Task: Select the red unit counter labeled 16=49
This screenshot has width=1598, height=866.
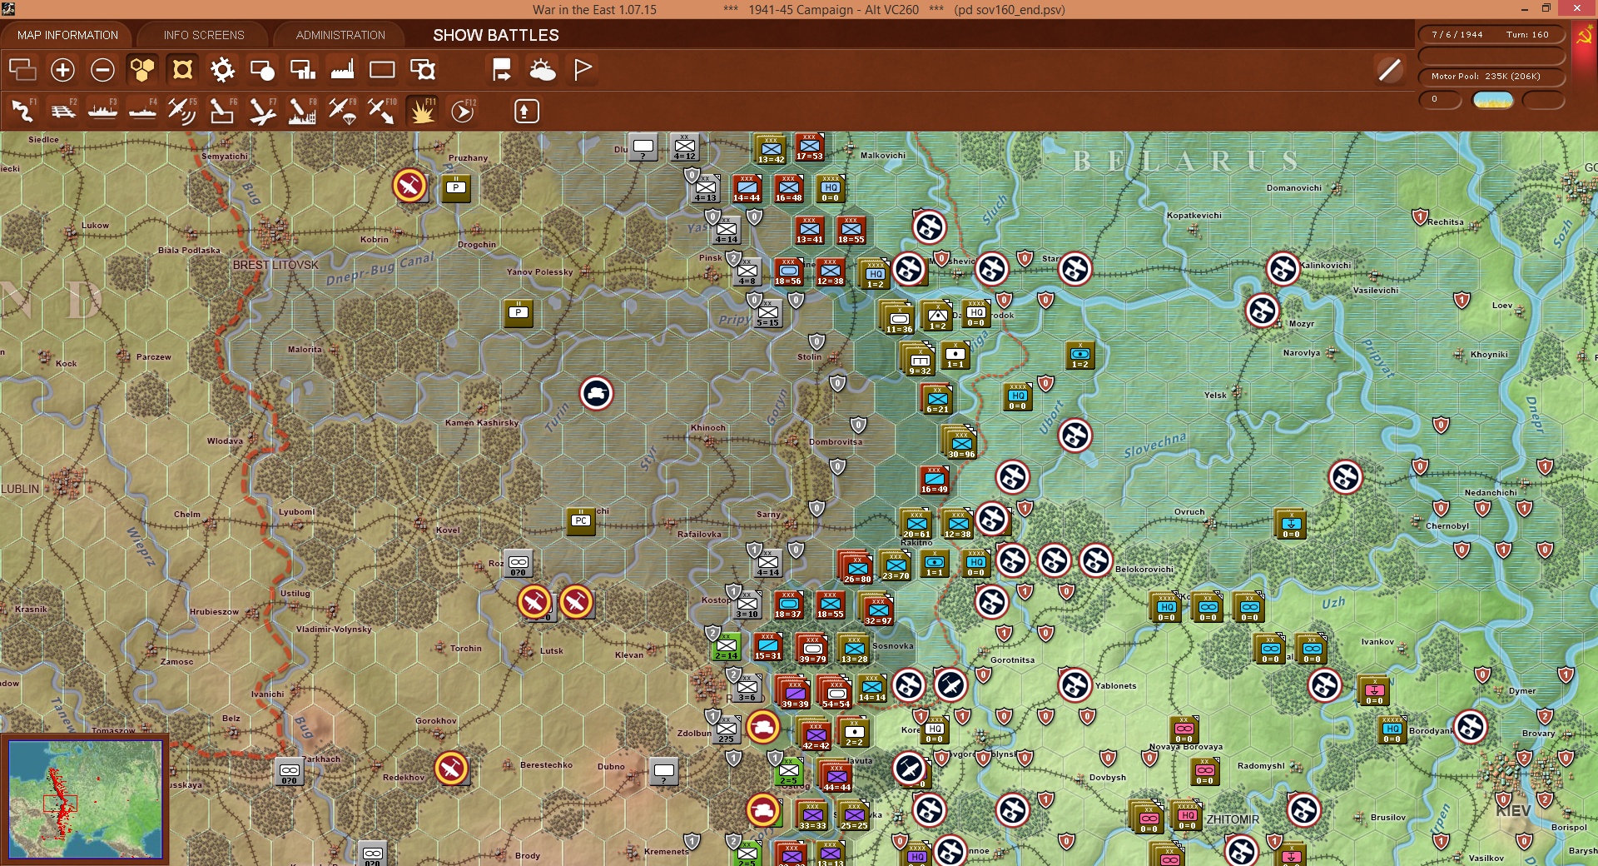Action: tap(934, 480)
